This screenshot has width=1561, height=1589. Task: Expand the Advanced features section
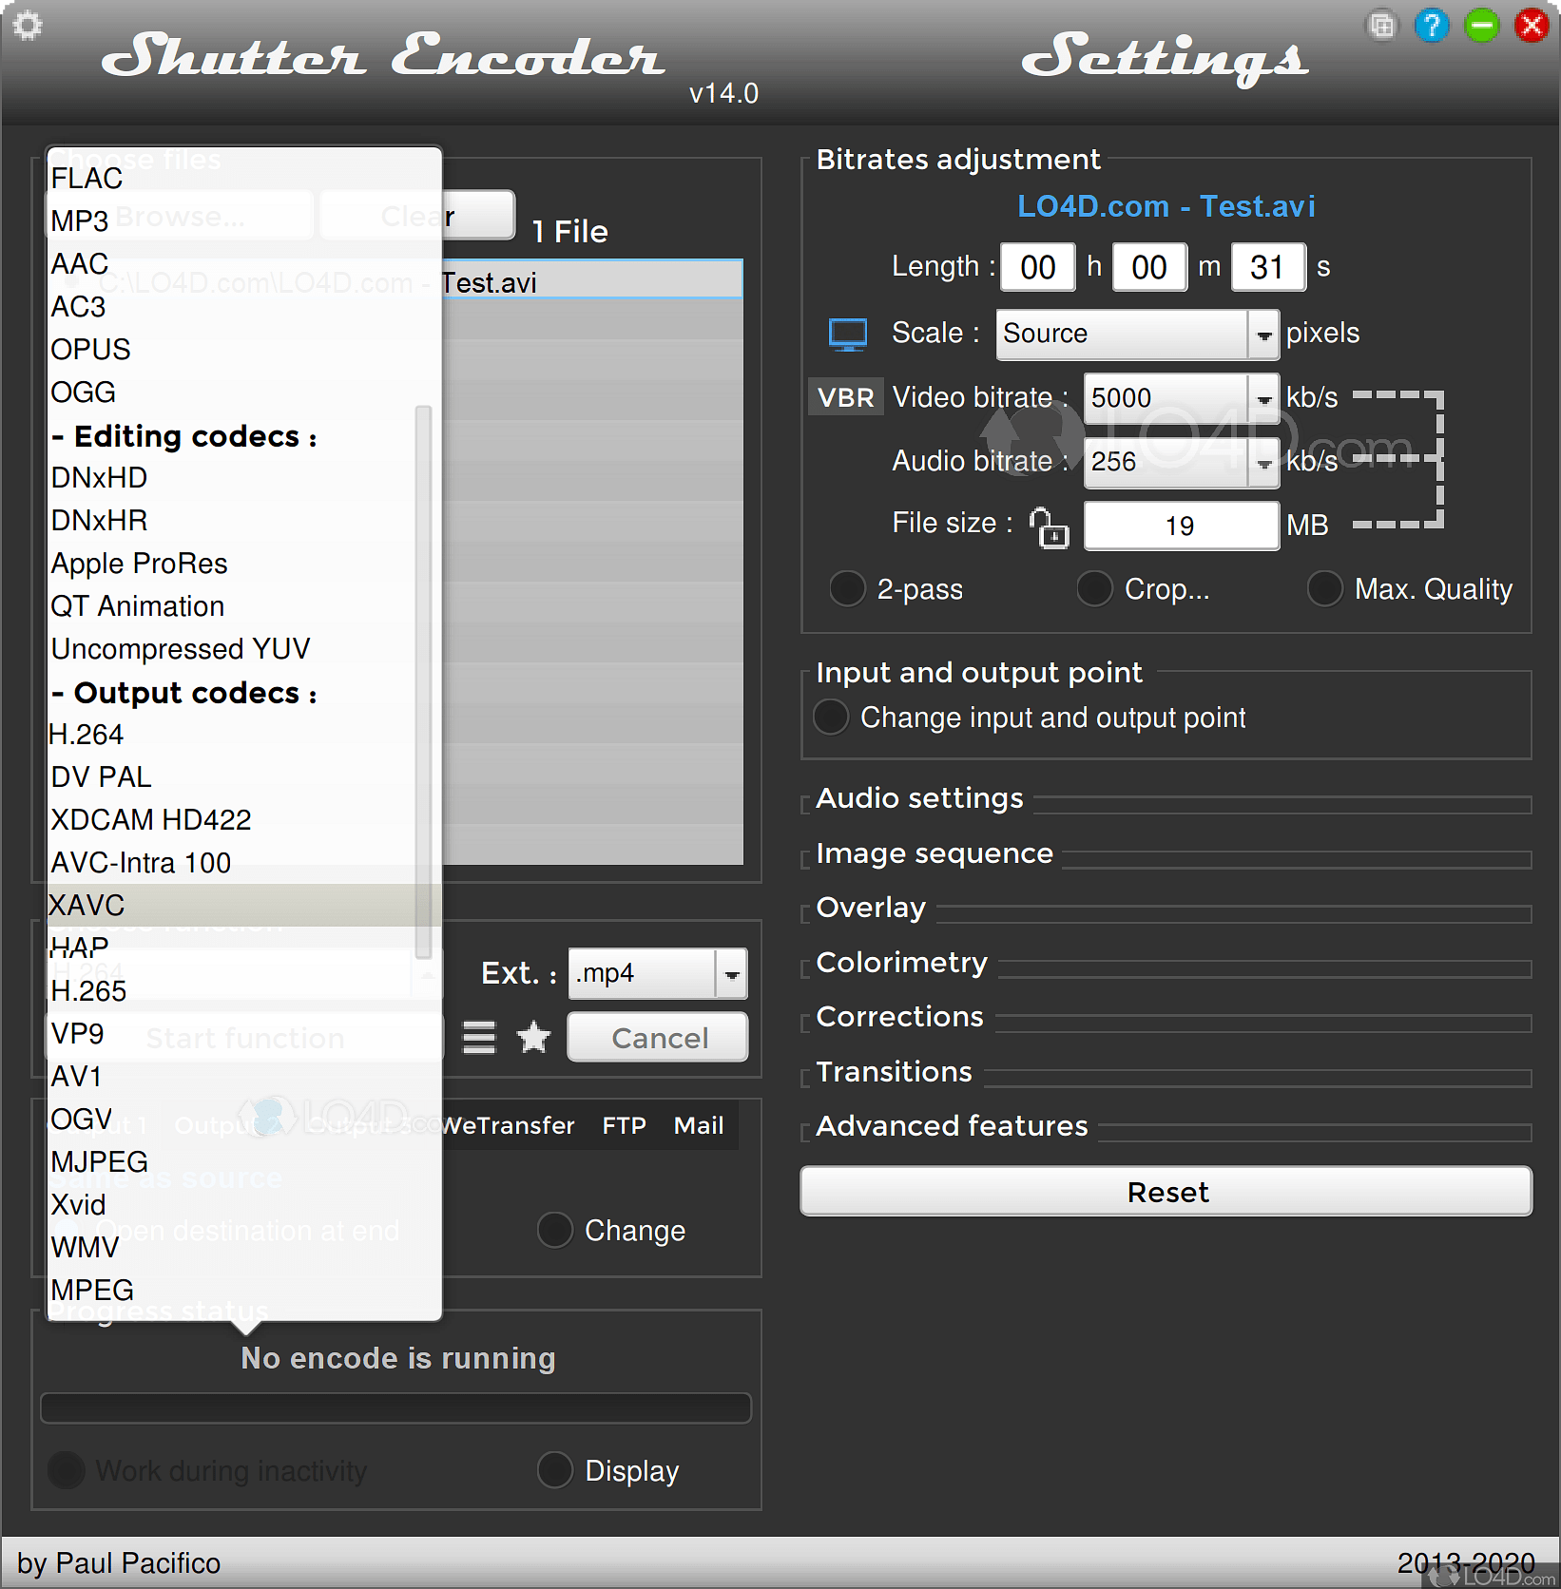[952, 1126]
